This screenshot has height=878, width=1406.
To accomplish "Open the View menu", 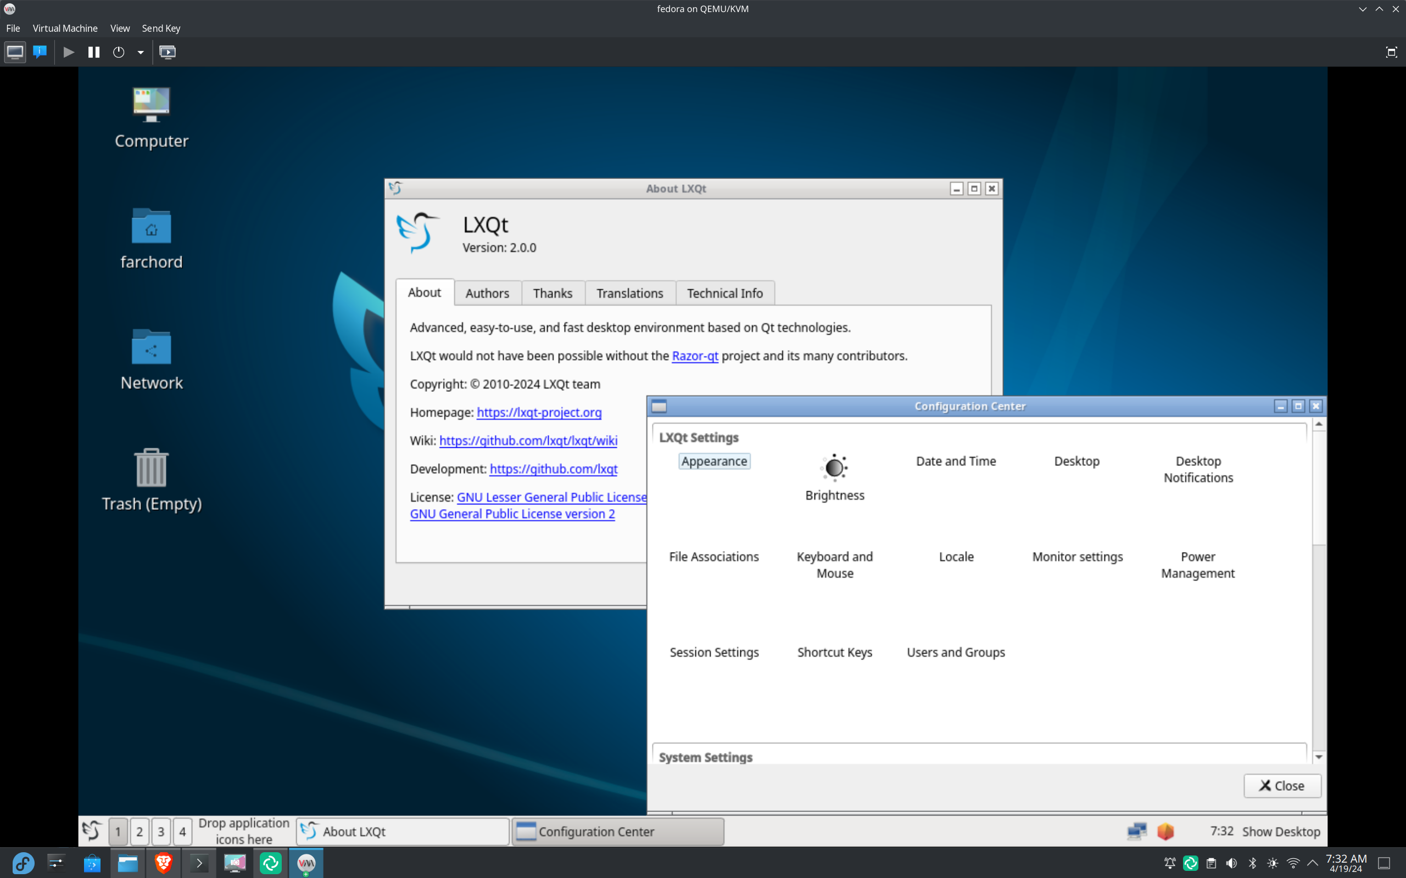I will [120, 28].
